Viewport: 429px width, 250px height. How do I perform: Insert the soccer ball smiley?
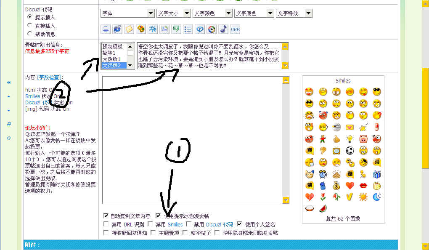pyautogui.click(x=350, y=150)
